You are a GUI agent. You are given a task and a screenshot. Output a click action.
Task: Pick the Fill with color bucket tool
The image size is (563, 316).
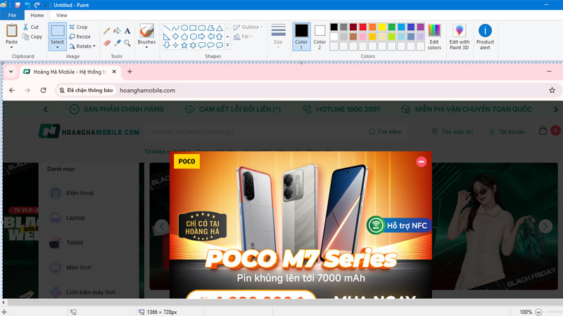tap(117, 31)
